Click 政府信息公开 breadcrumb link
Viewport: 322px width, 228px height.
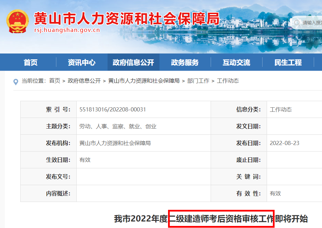coord(84,81)
